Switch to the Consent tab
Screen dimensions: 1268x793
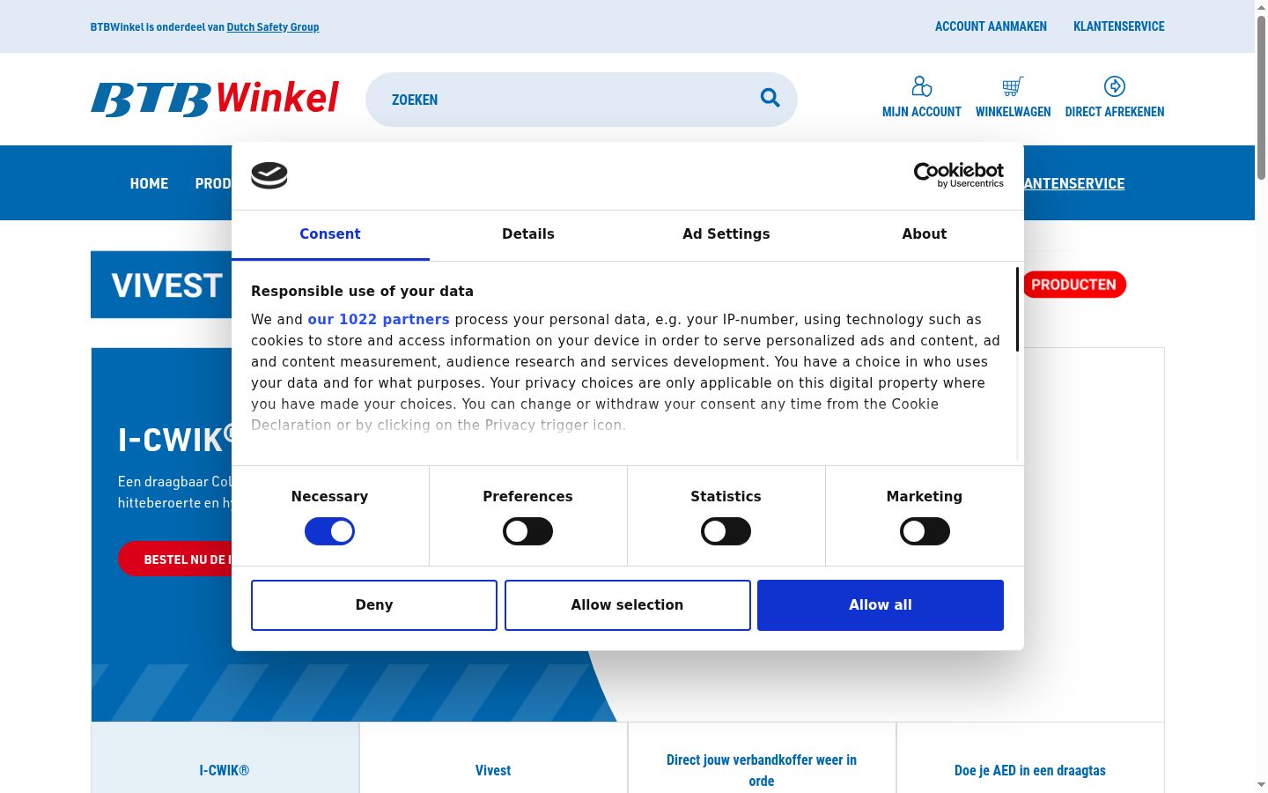pyautogui.click(x=330, y=234)
